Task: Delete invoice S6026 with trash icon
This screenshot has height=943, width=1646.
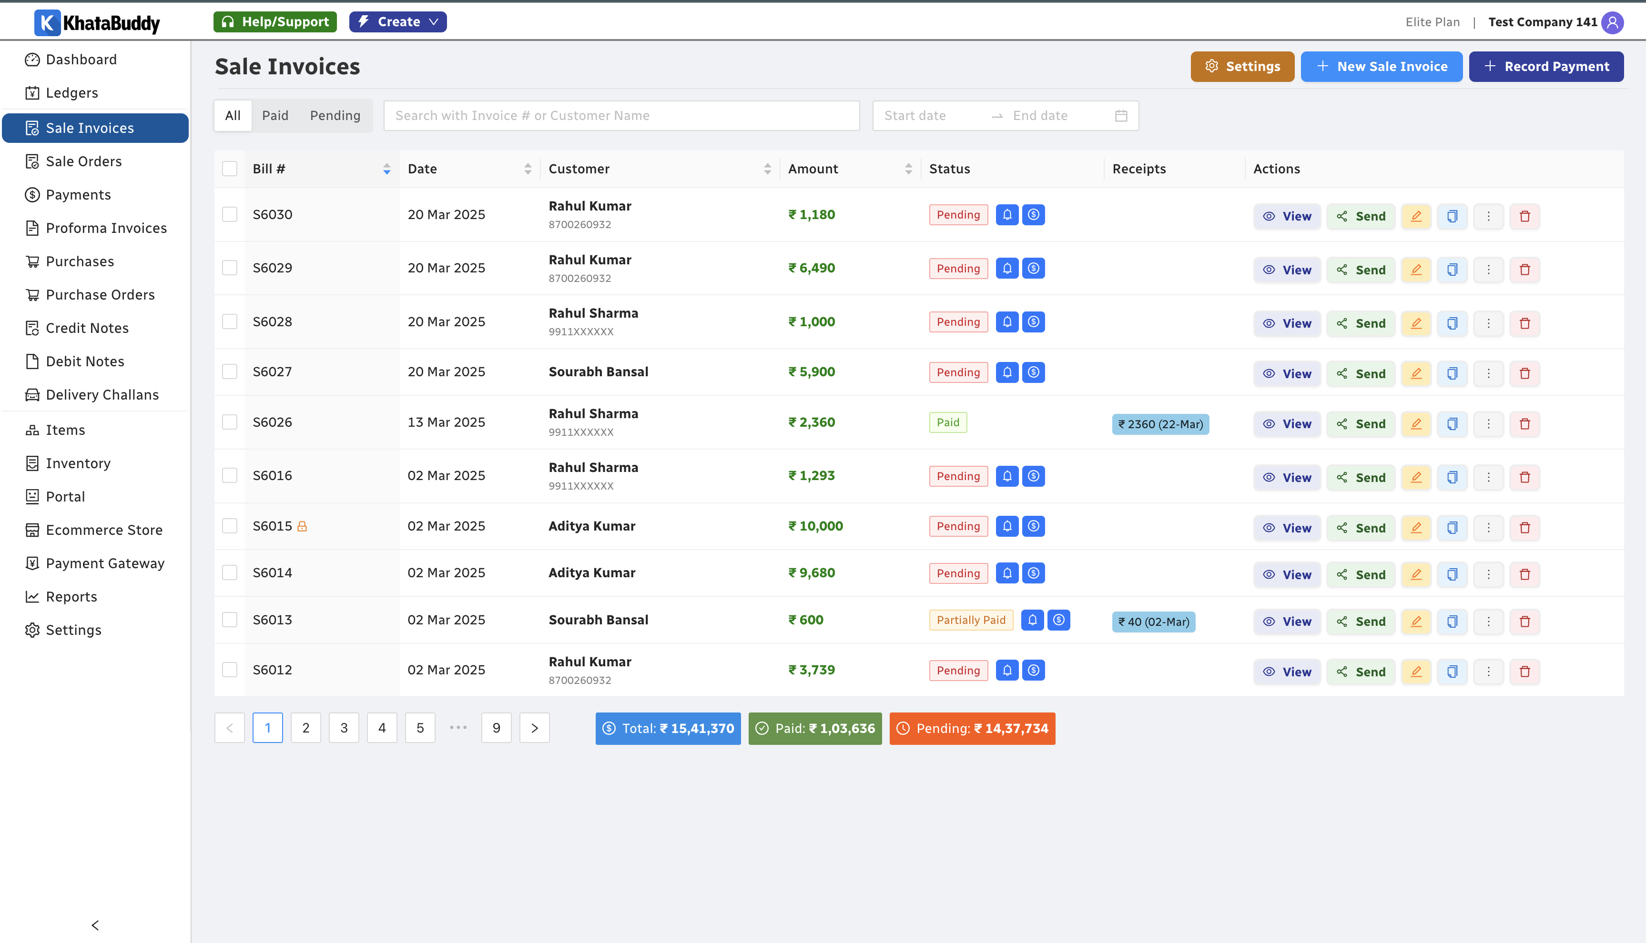Action: click(1524, 424)
